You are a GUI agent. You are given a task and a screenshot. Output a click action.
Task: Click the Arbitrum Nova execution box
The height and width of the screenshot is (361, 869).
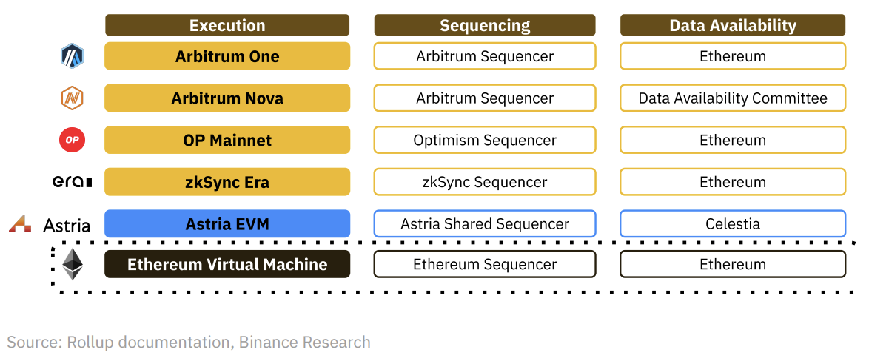(227, 98)
